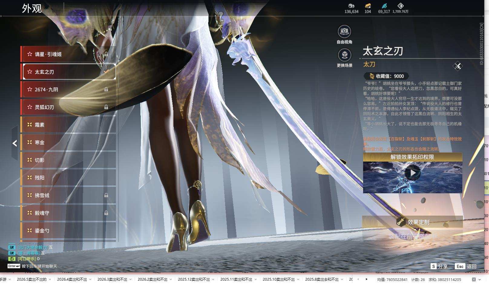The image size is (489, 284).
Task: Click the 外观 appearance page title
Action: [32, 8]
